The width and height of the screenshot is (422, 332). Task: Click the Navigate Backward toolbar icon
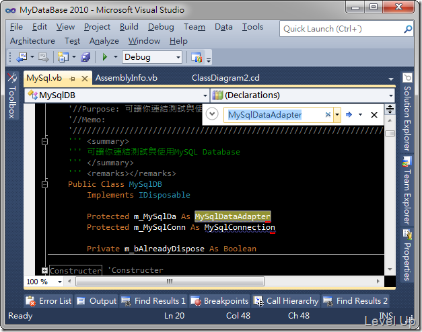pos(22,57)
